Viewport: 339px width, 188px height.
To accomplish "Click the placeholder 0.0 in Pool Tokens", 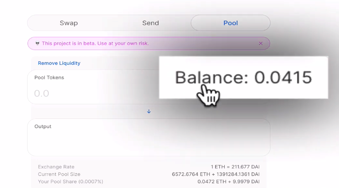I will click(x=41, y=93).
